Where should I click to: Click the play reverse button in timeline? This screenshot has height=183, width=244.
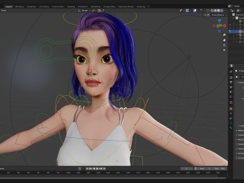(94, 169)
